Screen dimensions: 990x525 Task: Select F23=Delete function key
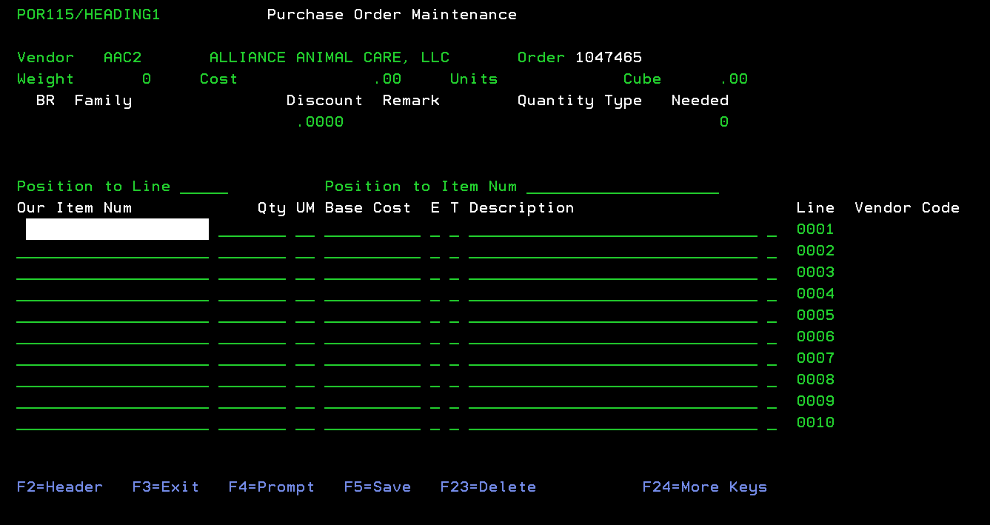[488, 487]
